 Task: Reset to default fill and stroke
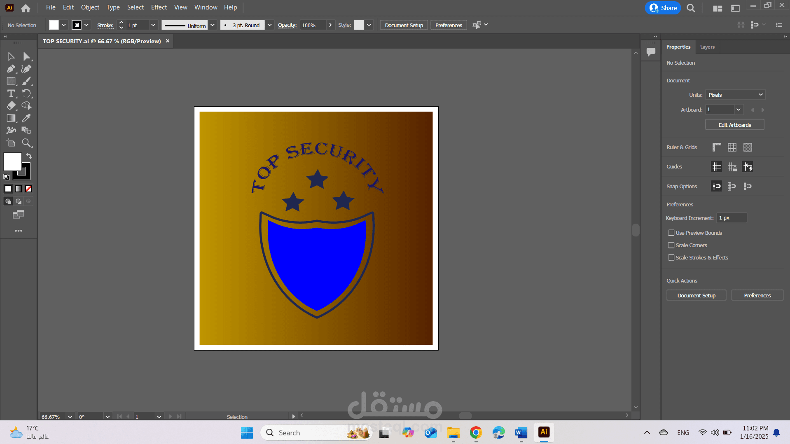click(x=7, y=177)
